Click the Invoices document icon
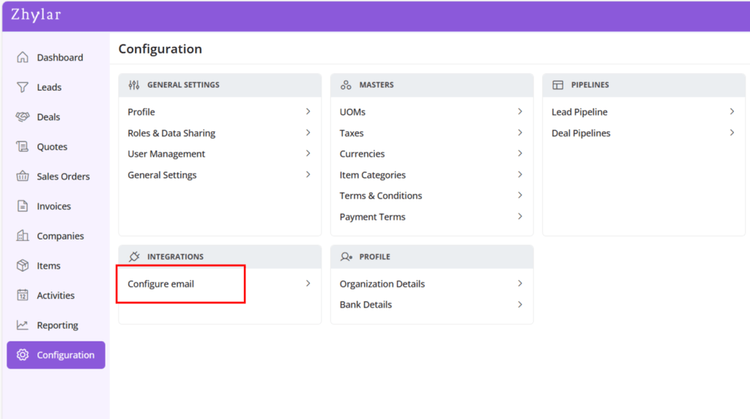This screenshot has height=419, width=750. coord(23,207)
